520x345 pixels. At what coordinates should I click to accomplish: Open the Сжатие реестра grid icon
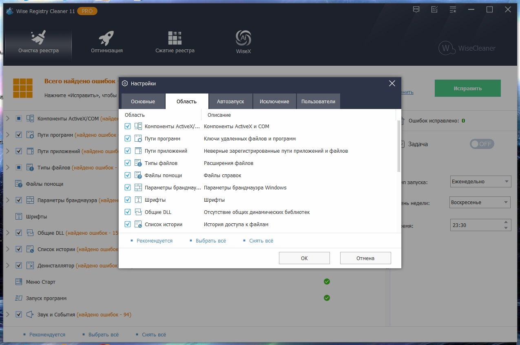pos(175,38)
